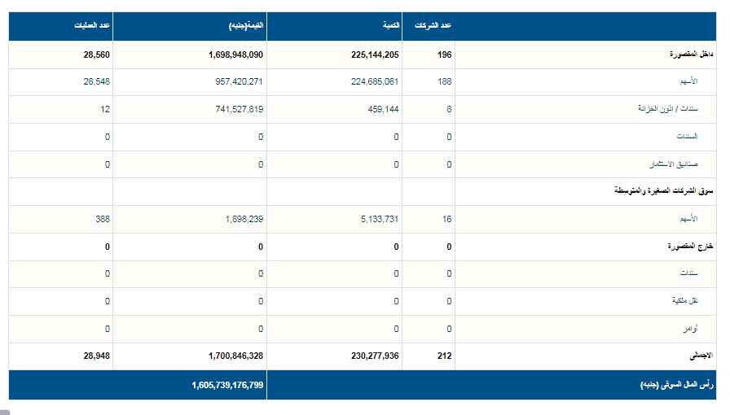Click the عدد العمليات column header
This screenshot has width=730, height=415.
[95, 26]
